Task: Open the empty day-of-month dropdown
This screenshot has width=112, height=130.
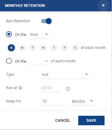Action: pos(39,61)
